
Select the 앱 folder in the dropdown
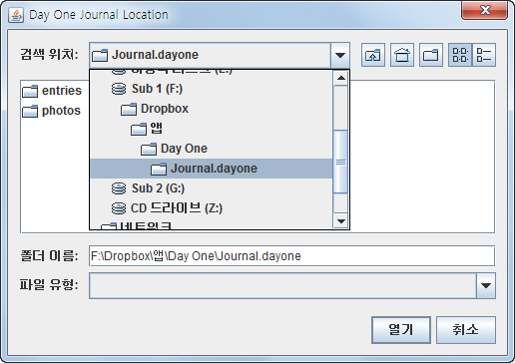pyautogui.click(x=212, y=129)
